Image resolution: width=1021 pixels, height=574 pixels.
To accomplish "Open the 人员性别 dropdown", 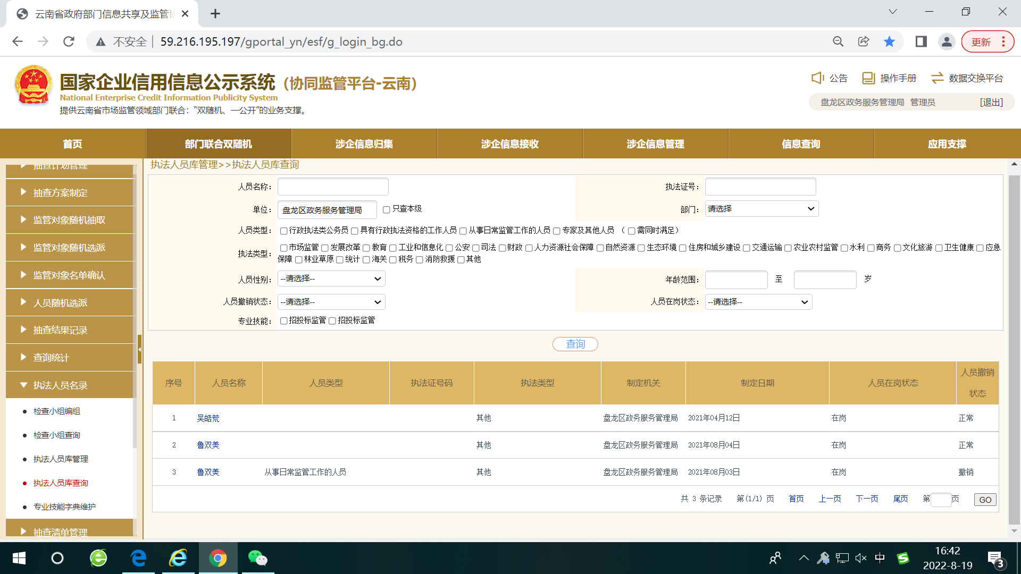I will 331,278.
